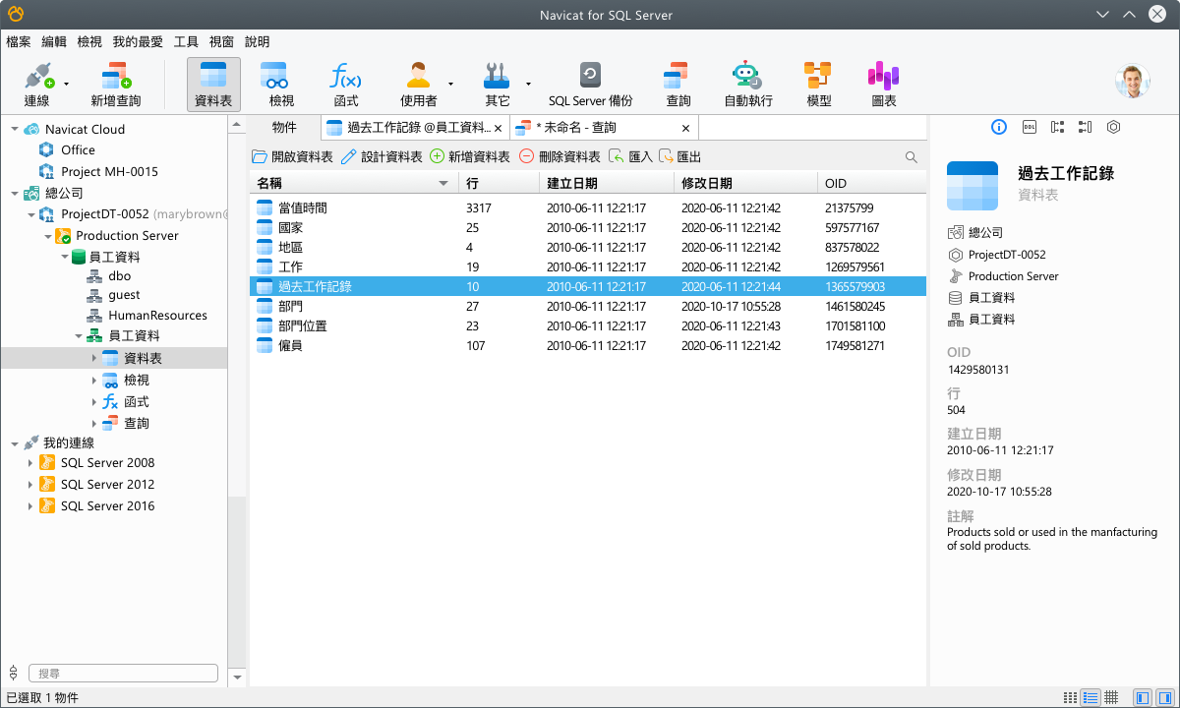
Task: Click the 開啟資料表 button
Action: pyautogui.click(x=292, y=156)
